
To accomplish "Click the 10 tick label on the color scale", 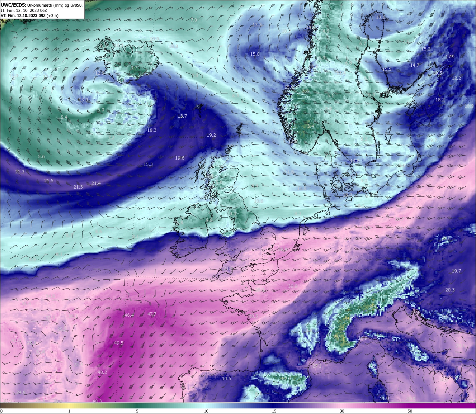I will point(206,411).
